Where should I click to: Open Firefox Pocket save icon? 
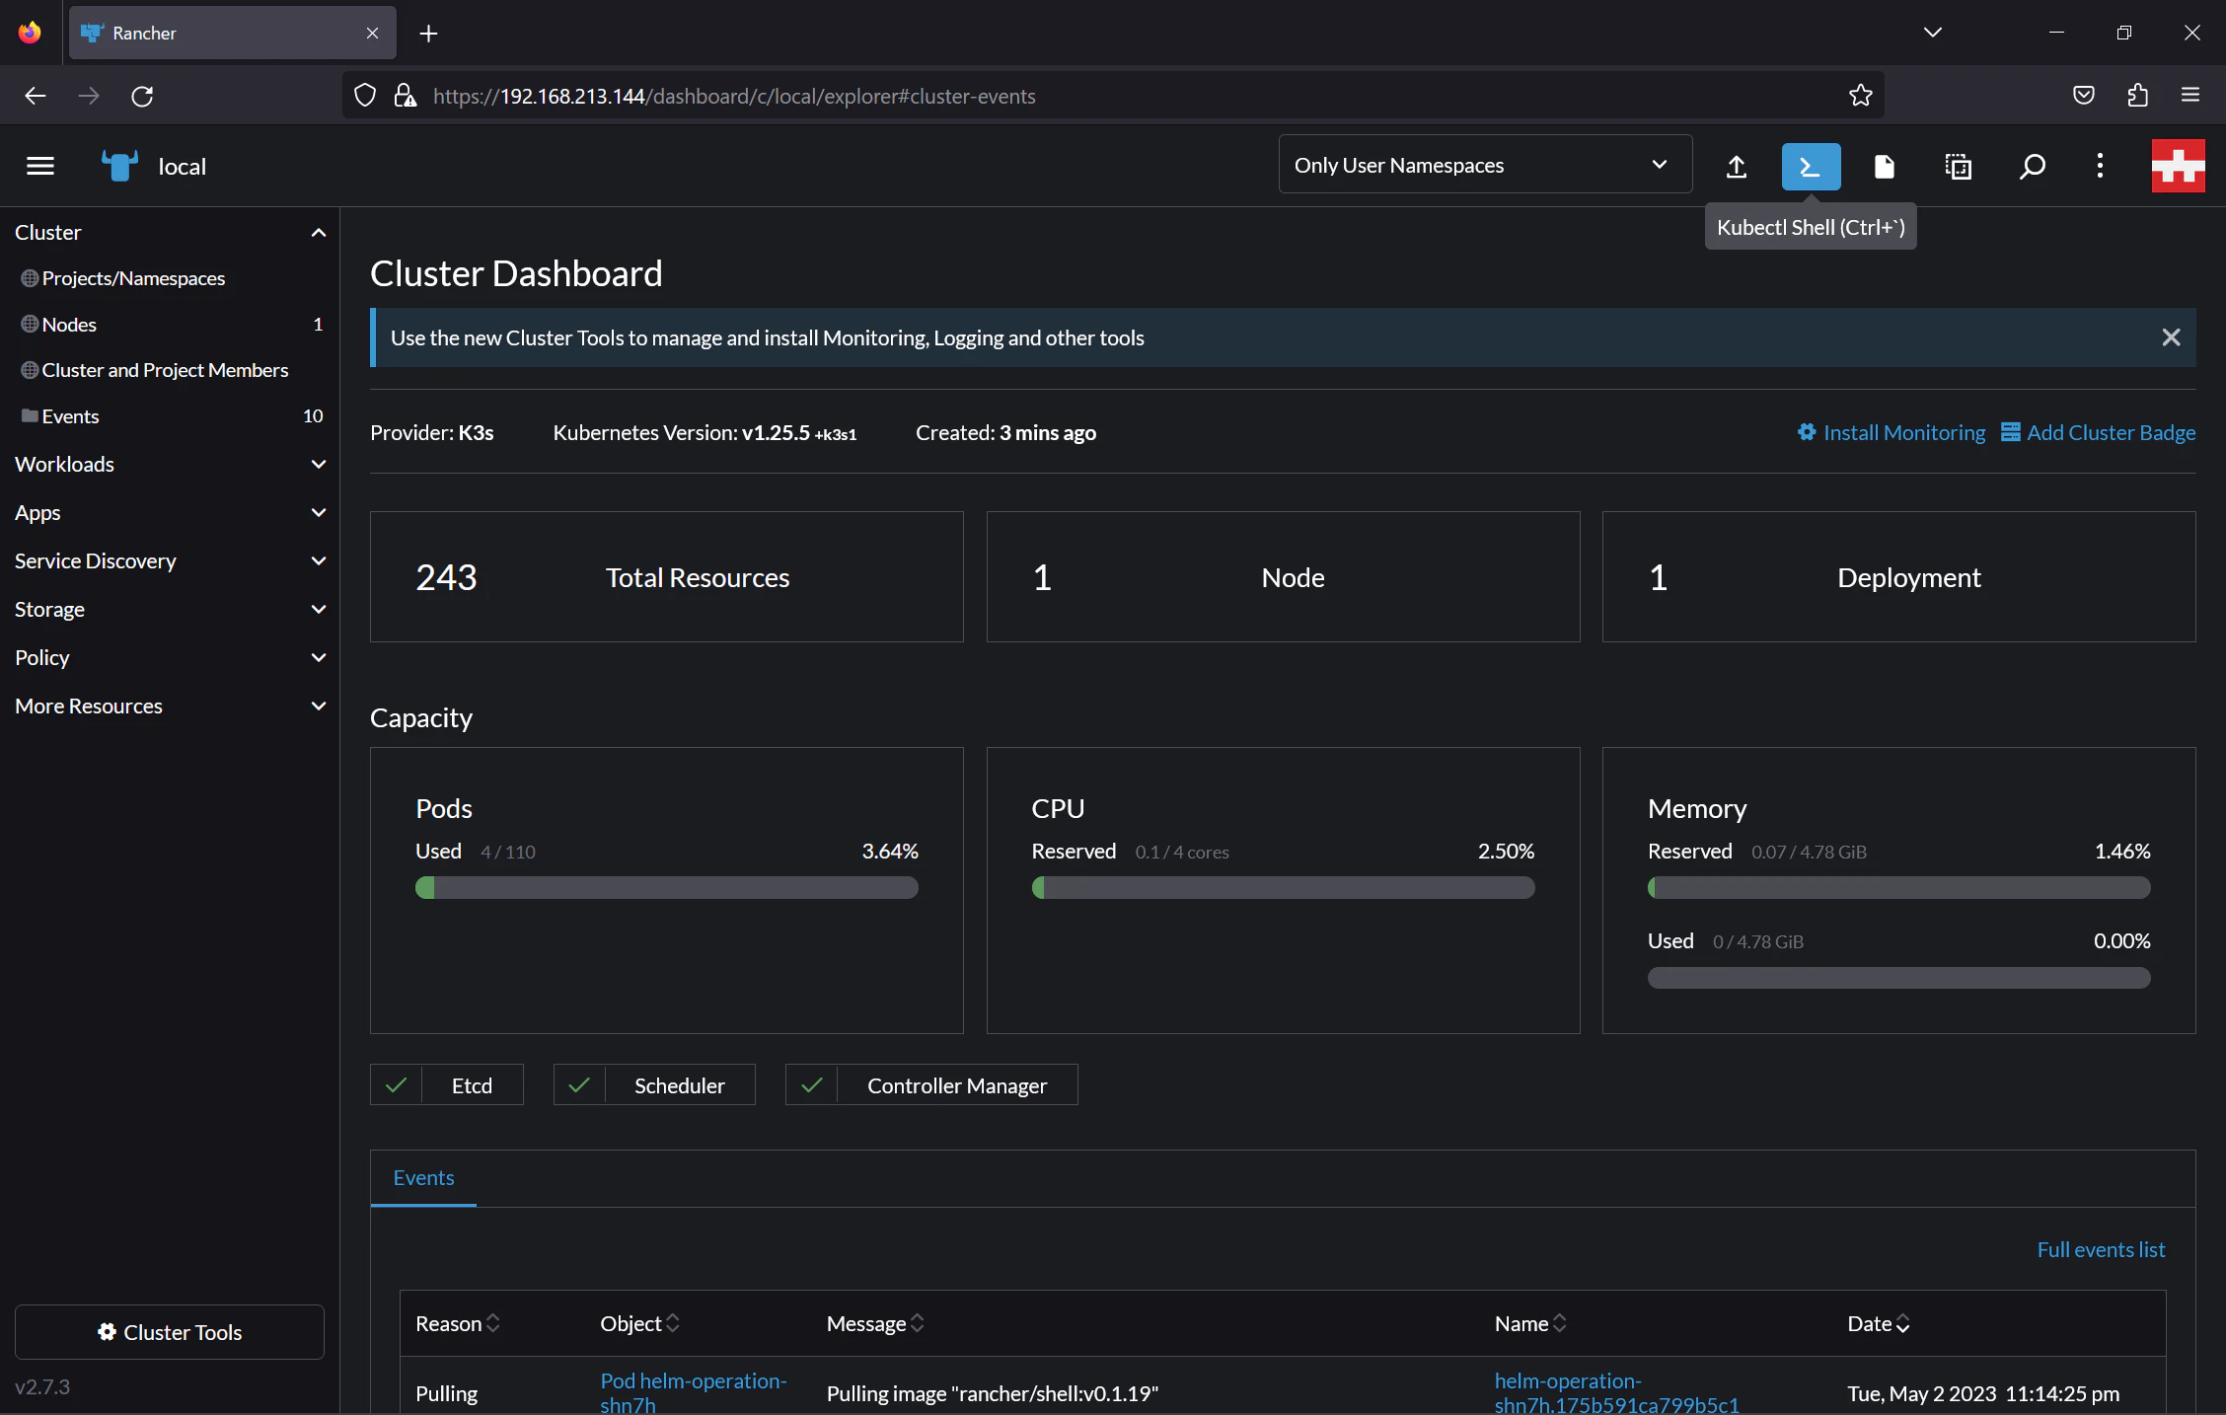pos(2083,96)
